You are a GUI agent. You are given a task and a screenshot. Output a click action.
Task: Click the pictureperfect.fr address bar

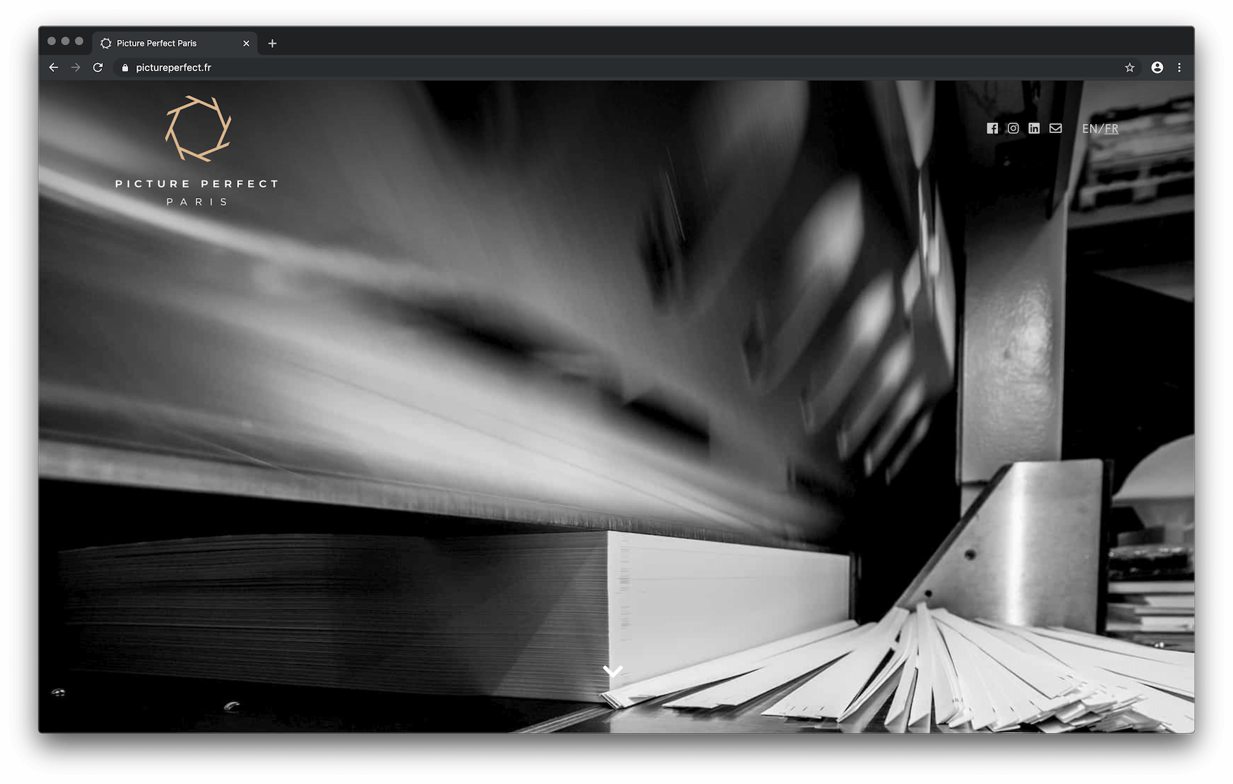click(616, 67)
